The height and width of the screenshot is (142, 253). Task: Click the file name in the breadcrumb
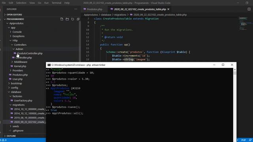pyautogui.click(x=160, y=15)
